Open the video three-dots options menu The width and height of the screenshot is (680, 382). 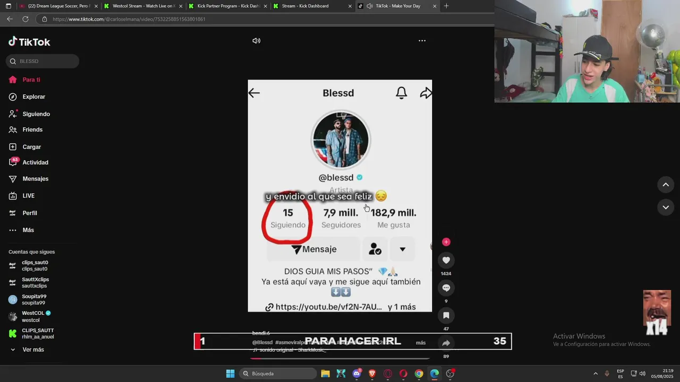[422, 41]
